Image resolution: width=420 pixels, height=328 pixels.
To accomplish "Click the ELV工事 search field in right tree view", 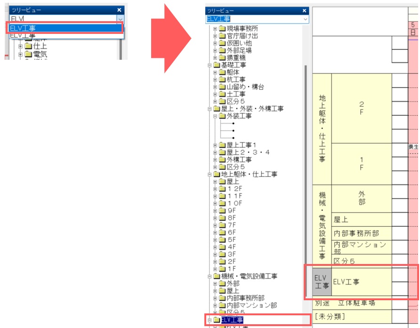I will pos(253,19).
